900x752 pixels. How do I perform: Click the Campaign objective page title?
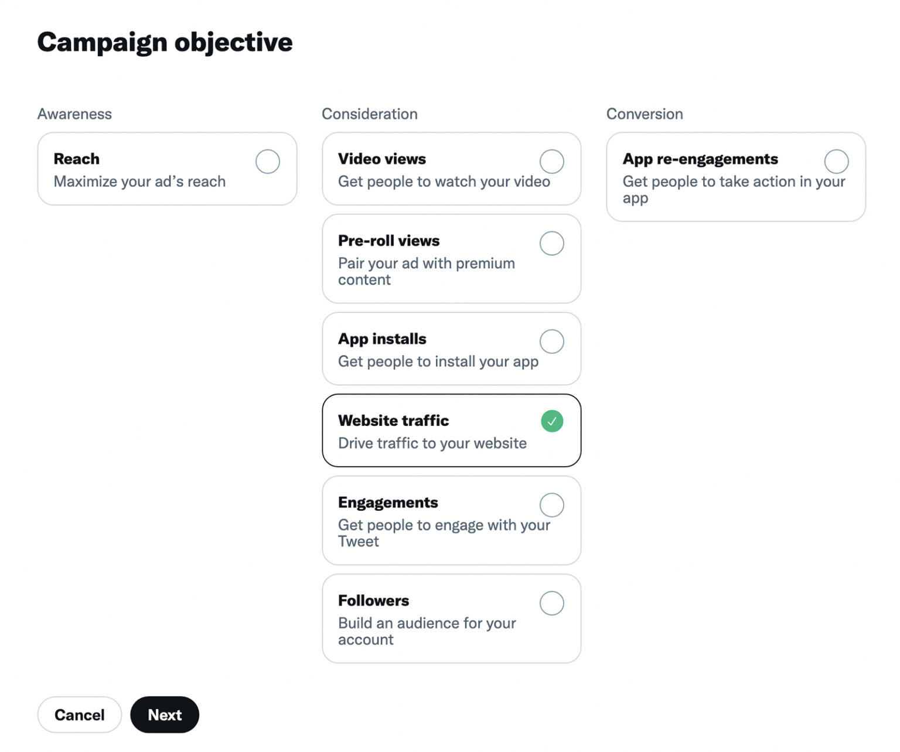point(165,42)
